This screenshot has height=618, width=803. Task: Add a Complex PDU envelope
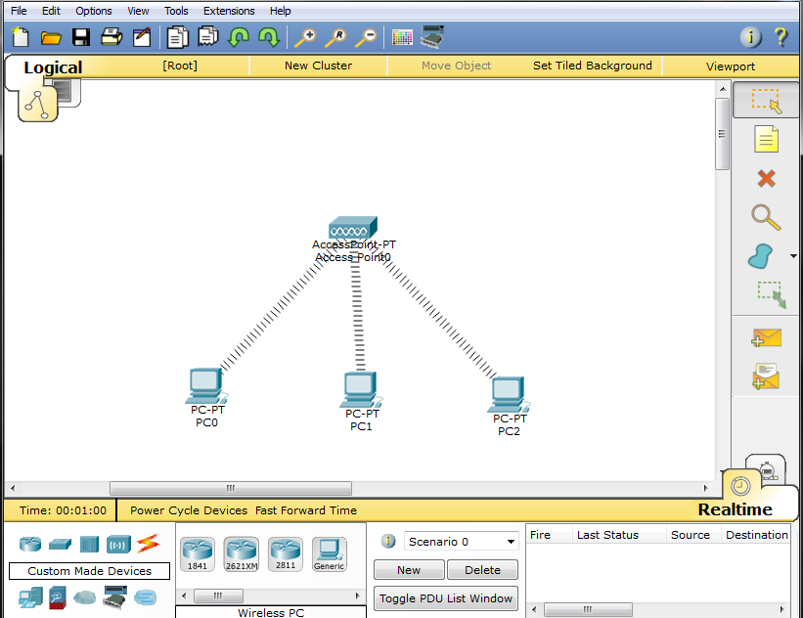pyautogui.click(x=766, y=376)
